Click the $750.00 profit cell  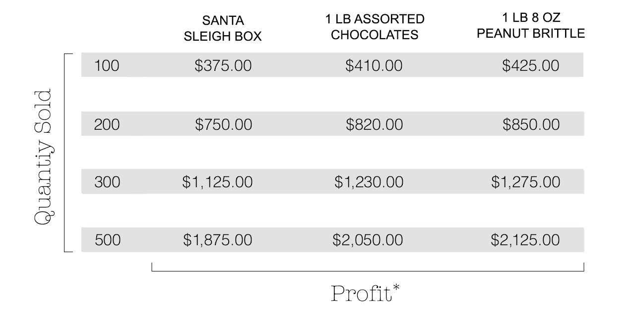[223, 124]
